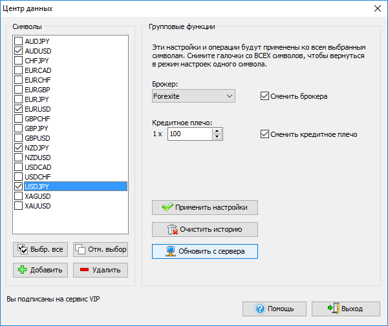Open the Брокер dropdown showing Forexite
Image resolution: width=388 pixels, height=326 pixels.
tap(193, 96)
